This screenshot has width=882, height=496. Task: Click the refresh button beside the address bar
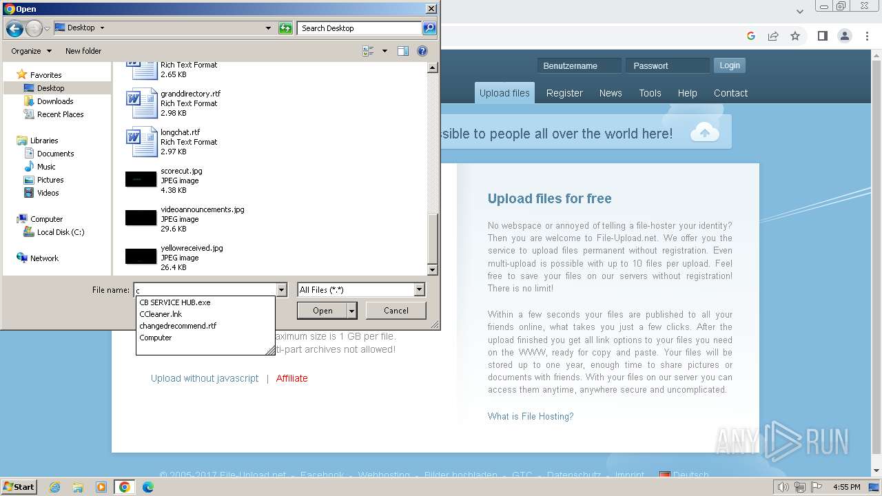tap(285, 28)
